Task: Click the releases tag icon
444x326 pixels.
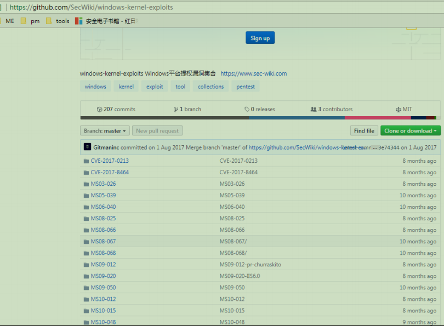Action: click(247, 109)
